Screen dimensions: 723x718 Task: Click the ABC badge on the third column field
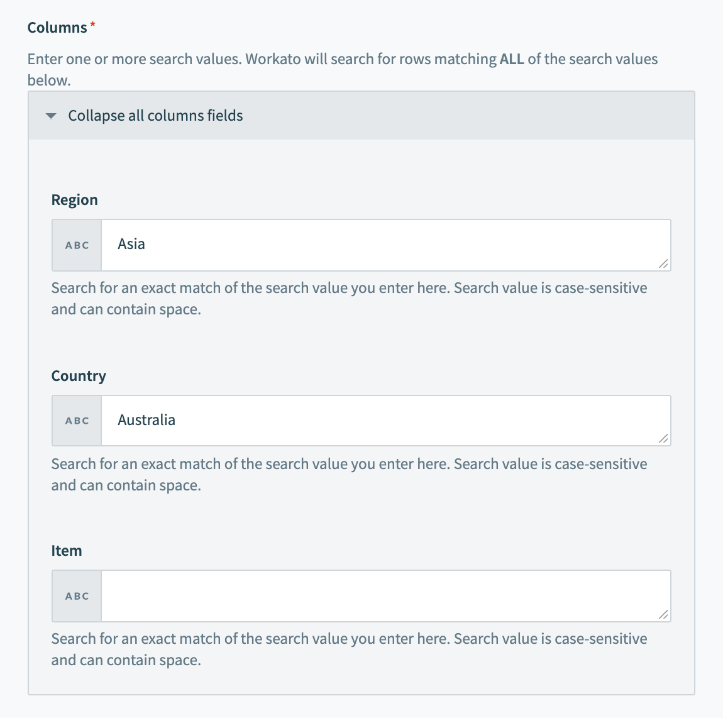(x=76, y=596)
